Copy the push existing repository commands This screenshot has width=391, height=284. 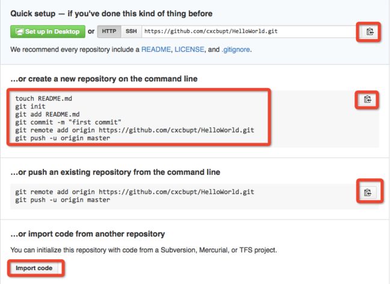click(x=368, y=192)
